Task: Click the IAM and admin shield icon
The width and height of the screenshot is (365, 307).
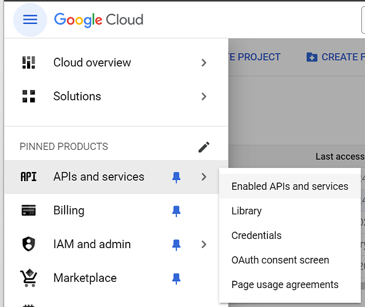Action: pos(29,244)
